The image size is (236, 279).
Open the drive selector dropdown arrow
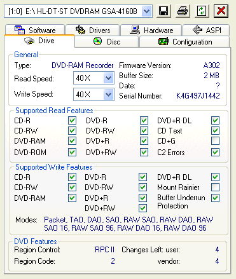[x=146, y=11]
